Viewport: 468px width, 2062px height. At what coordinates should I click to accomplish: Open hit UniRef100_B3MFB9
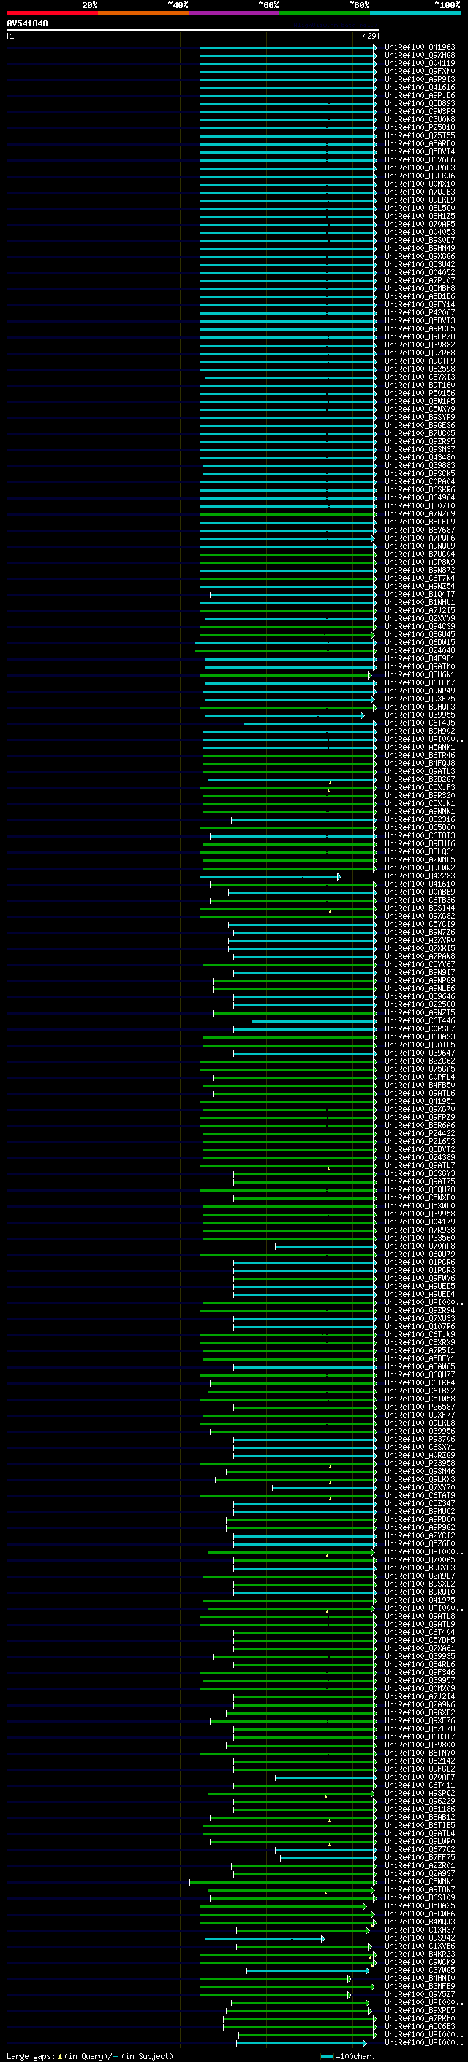[420, 1986]
